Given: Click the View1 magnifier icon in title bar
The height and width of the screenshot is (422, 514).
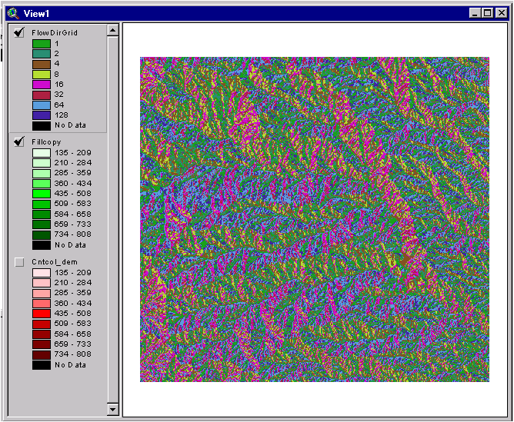Looking at the screenshot, I should [12, 13].
